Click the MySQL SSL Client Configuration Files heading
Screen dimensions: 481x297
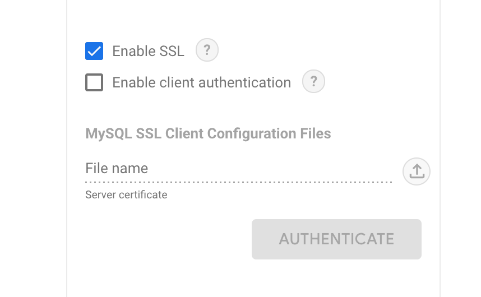coord(208,134)
